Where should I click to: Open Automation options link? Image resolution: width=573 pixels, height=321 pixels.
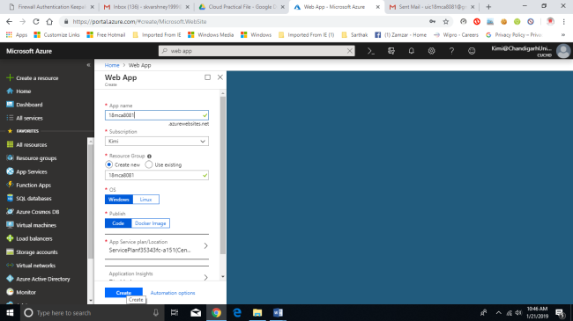click(173, 293)
